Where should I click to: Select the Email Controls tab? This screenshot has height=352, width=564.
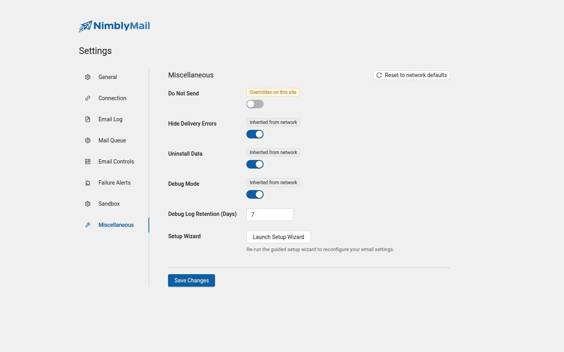tap(114, 162)
